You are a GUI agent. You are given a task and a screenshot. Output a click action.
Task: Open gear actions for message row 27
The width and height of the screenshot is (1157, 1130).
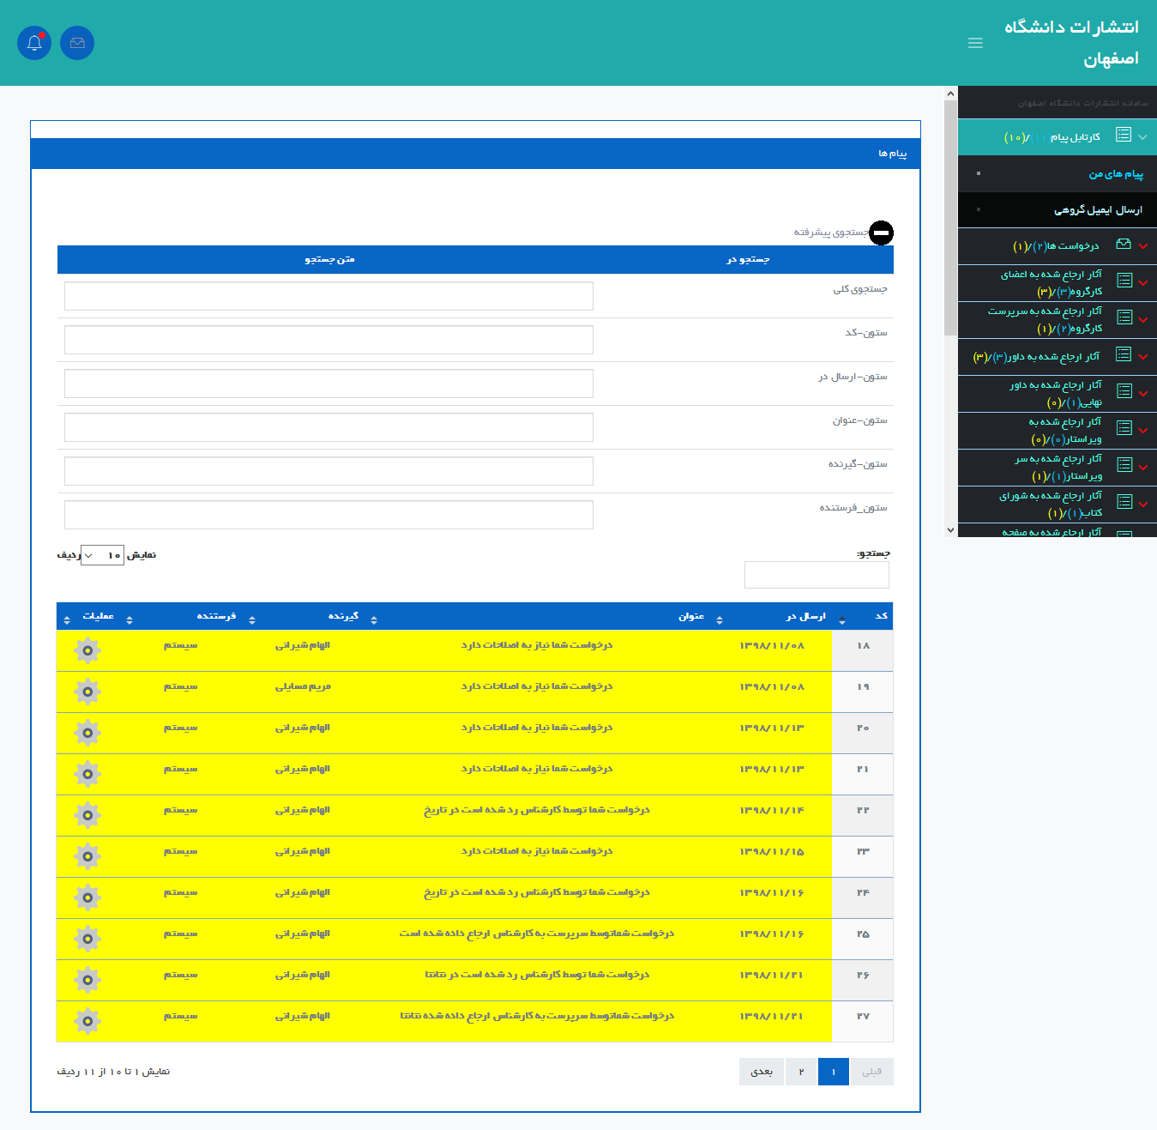[87, 1021]
